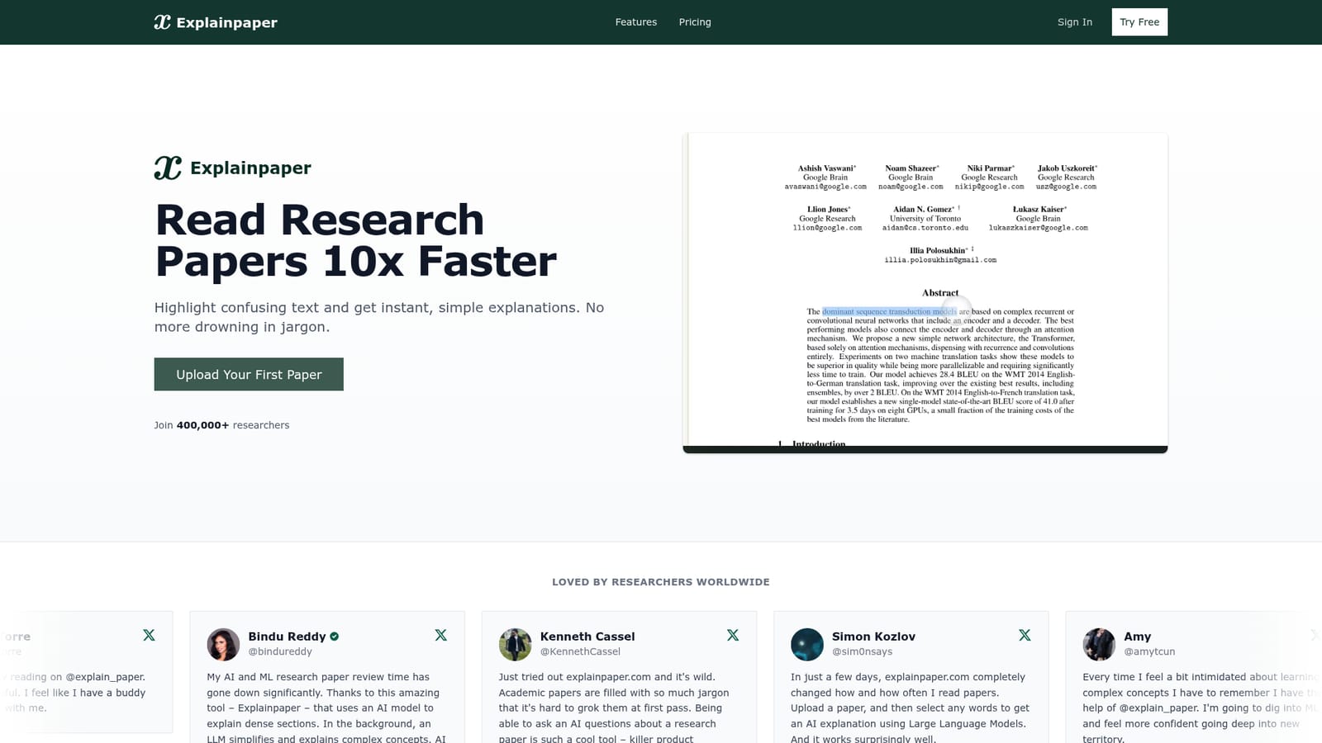
Task: Click highlighted 'dominant sequence transduction models' text
Action: pyautogui.click(x=889, y=312)
